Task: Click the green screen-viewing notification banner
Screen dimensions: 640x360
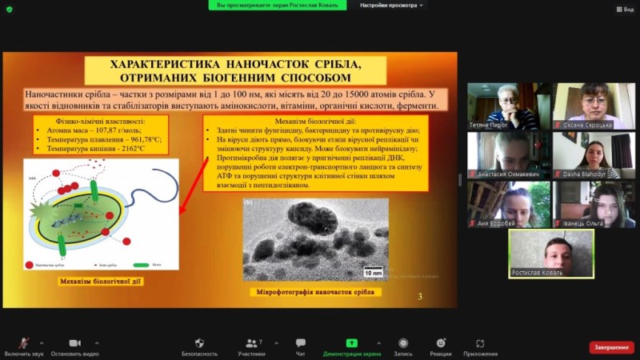Action: click(278, 6)
